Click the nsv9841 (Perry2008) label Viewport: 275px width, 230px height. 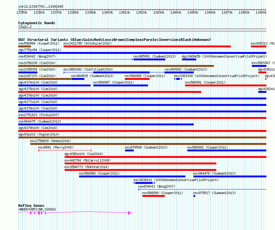click(56, 147)
